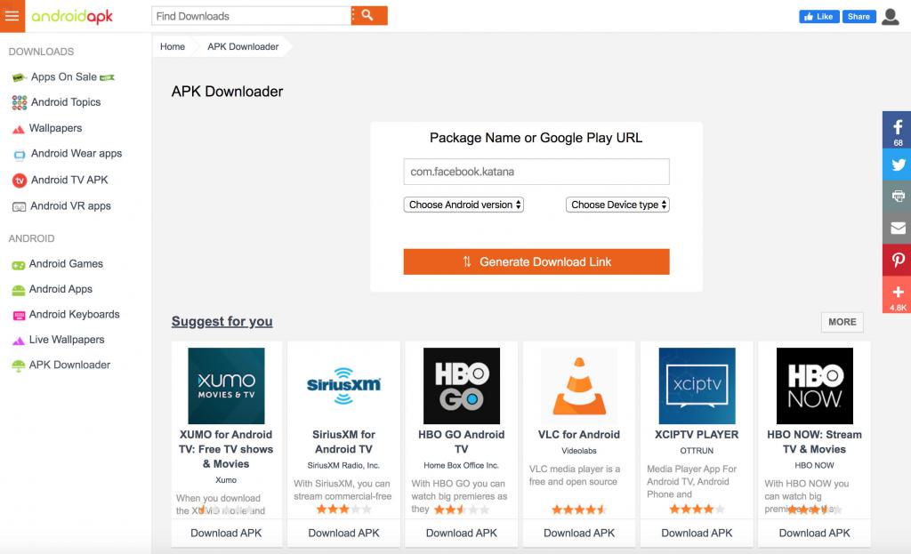The height and width of the screenshot is (554, 911).
Task: Share via the Twitter sidebar icon
Action: tap(897, 165)
